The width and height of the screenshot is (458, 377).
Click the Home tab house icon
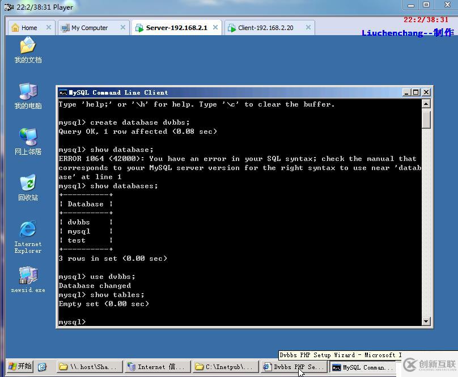[x=15, y=28]
